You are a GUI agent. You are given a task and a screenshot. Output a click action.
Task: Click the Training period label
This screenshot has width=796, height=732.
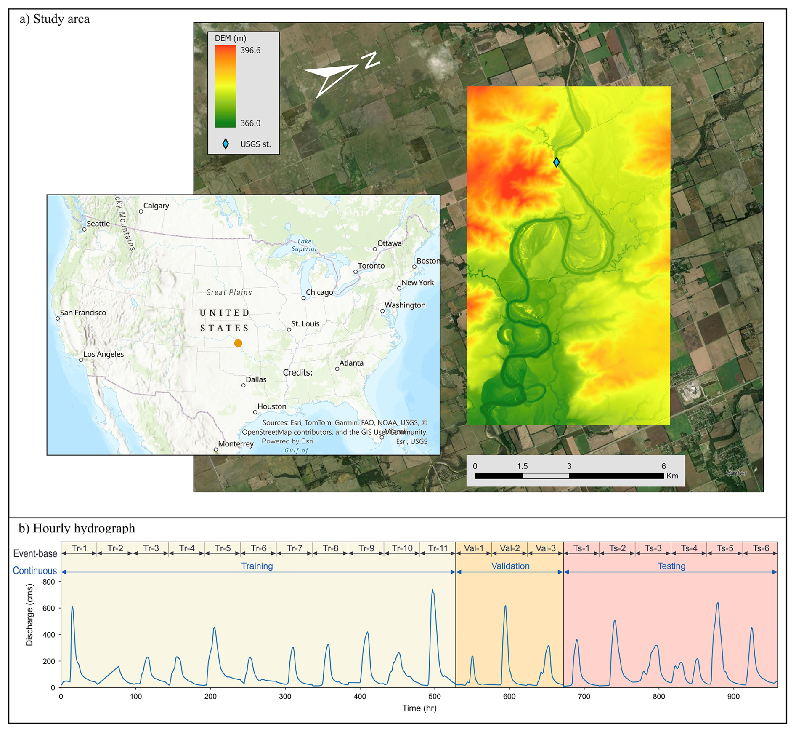pos(257,566)
